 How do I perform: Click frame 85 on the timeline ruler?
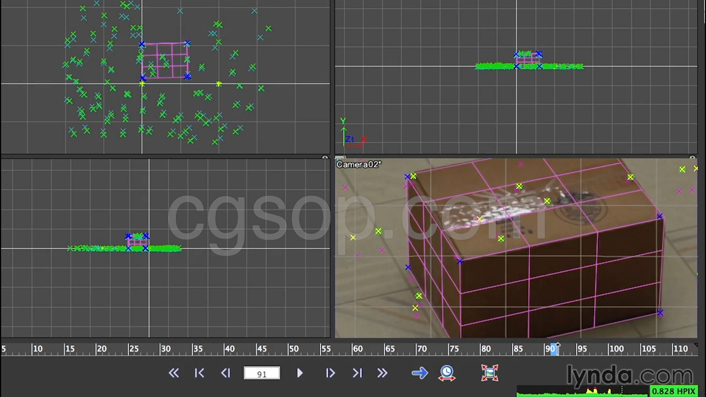point(517,348)
